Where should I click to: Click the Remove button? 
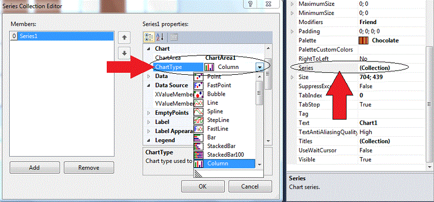[x=89, y=168]
